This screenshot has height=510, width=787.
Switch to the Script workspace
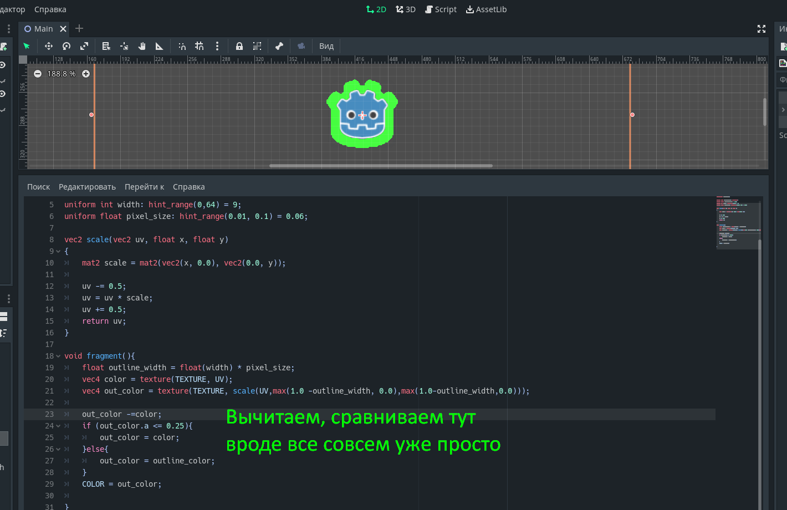441,9
